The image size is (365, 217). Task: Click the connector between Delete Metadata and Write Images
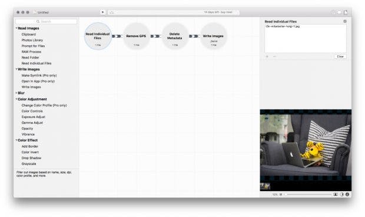194,36
